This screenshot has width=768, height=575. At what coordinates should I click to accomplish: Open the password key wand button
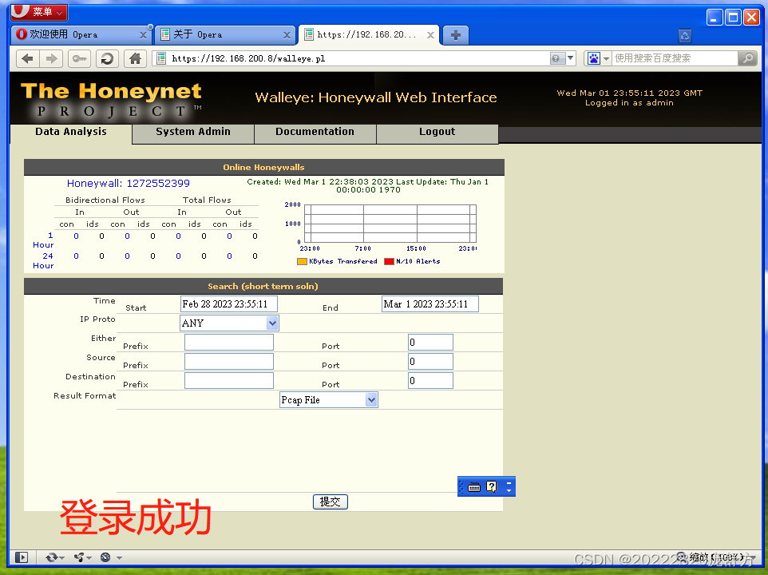(x=79, y=59)
